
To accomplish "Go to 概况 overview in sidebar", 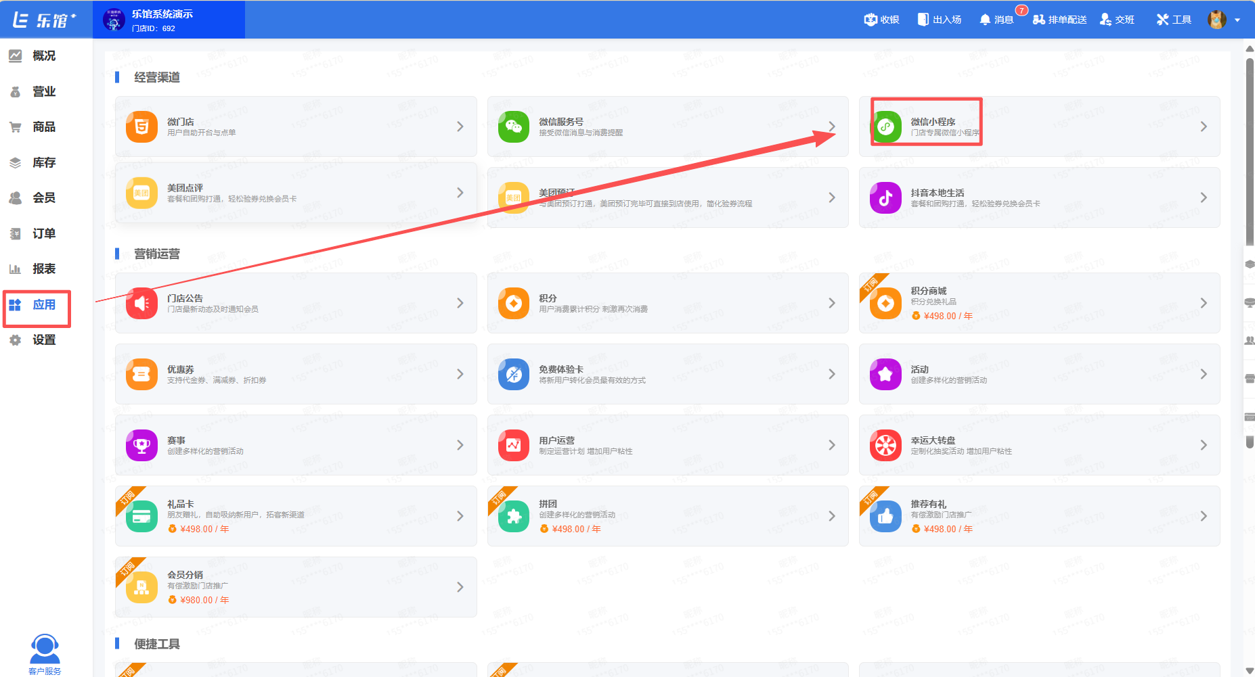I will tap(32, 56).
